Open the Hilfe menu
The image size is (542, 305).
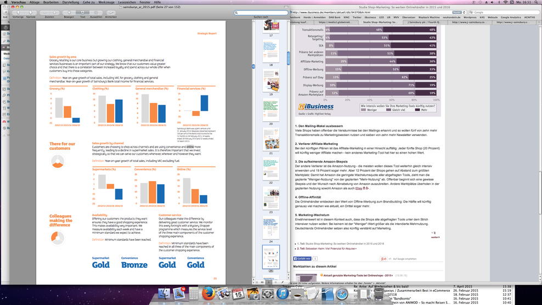[157, 2]
